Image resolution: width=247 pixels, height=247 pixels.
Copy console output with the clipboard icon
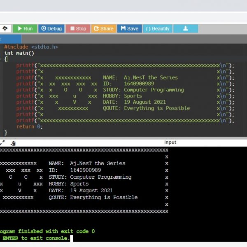pyautogui.click(x=13, y=142)
